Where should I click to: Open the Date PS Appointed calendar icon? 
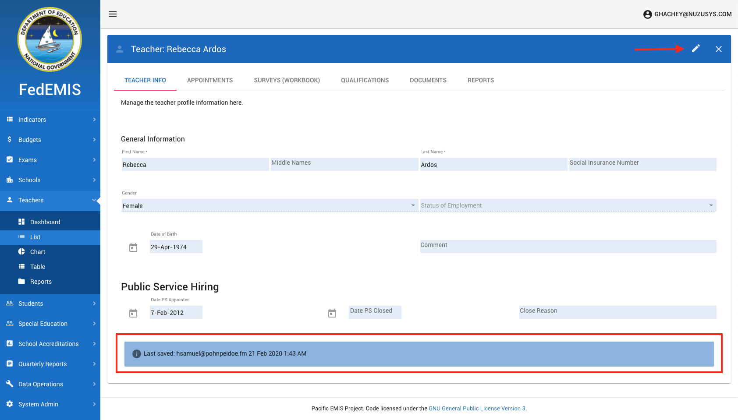click(133, 313)
